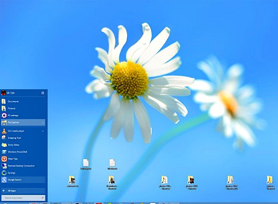This screenshot has width=278, height=204.
Task: Launch Windows PowerShell
Action: coord(23,152)
